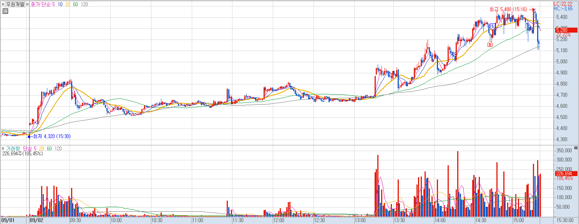Click the 4,800 price axis label
The image size is (579, 224).
(x=561, y=84)
